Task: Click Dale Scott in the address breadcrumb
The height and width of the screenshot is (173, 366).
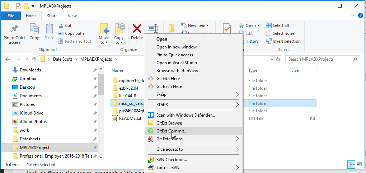Action: (62, 59)
